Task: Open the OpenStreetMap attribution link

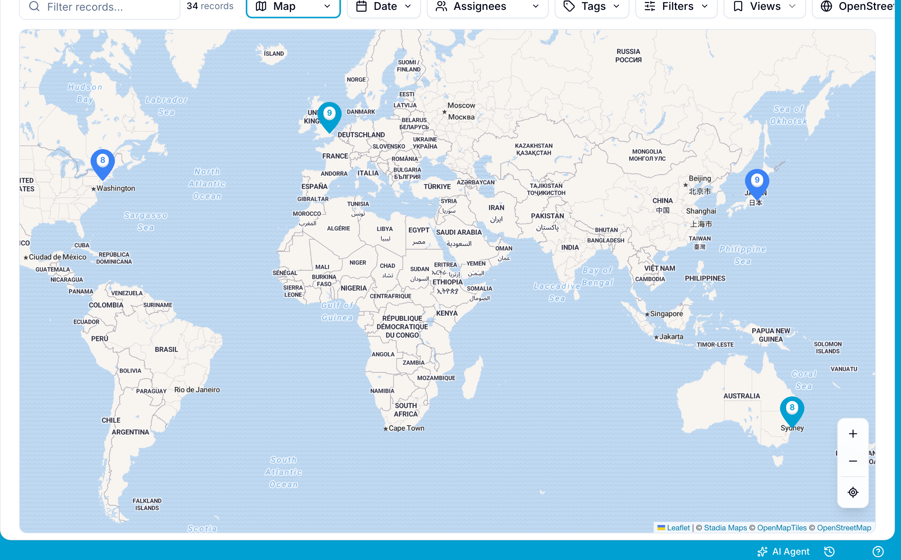Action: coord(844,528)
